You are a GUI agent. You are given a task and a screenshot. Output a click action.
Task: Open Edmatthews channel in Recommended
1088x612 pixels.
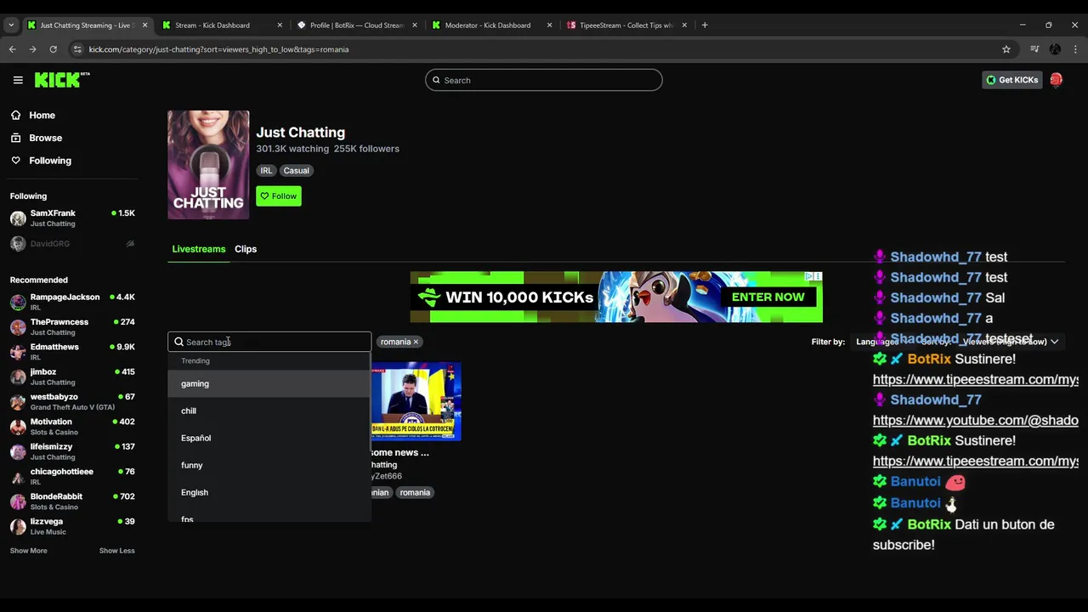coord(72,352)
